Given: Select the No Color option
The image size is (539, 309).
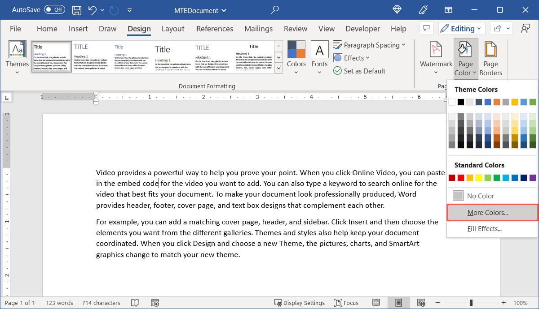Looking at the screenshot, I should coord(480,196).
